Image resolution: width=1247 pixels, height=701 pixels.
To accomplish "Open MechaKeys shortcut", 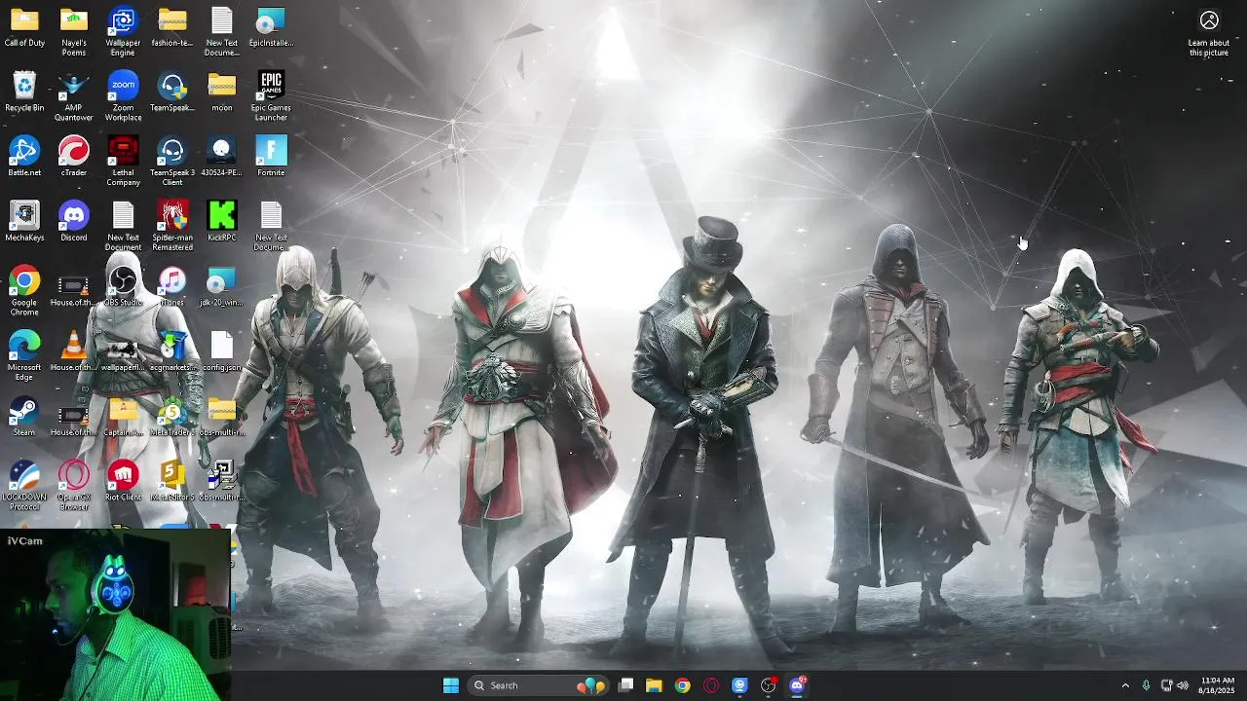I will point(24,222).
